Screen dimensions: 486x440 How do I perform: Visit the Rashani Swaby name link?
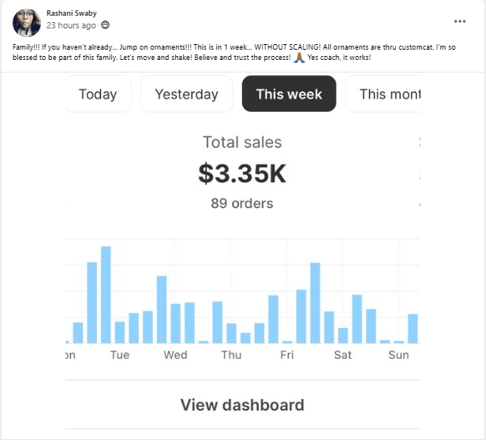coord(73,13)
